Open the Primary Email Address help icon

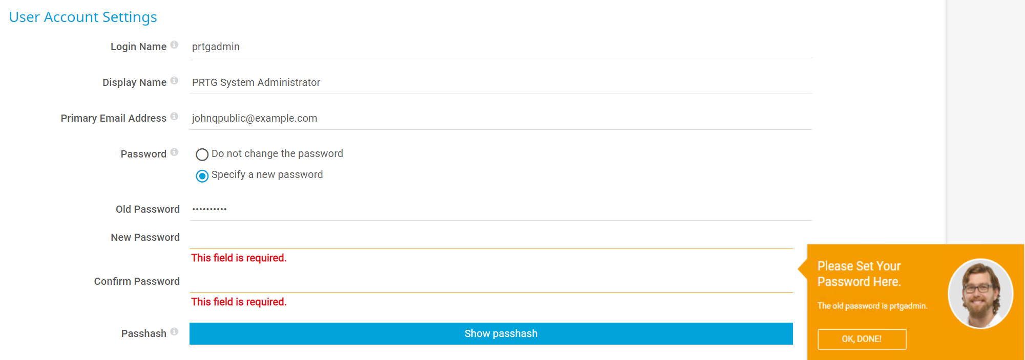[x=174, y=117]
